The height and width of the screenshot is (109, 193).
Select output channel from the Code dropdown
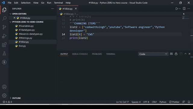point(153,54)
